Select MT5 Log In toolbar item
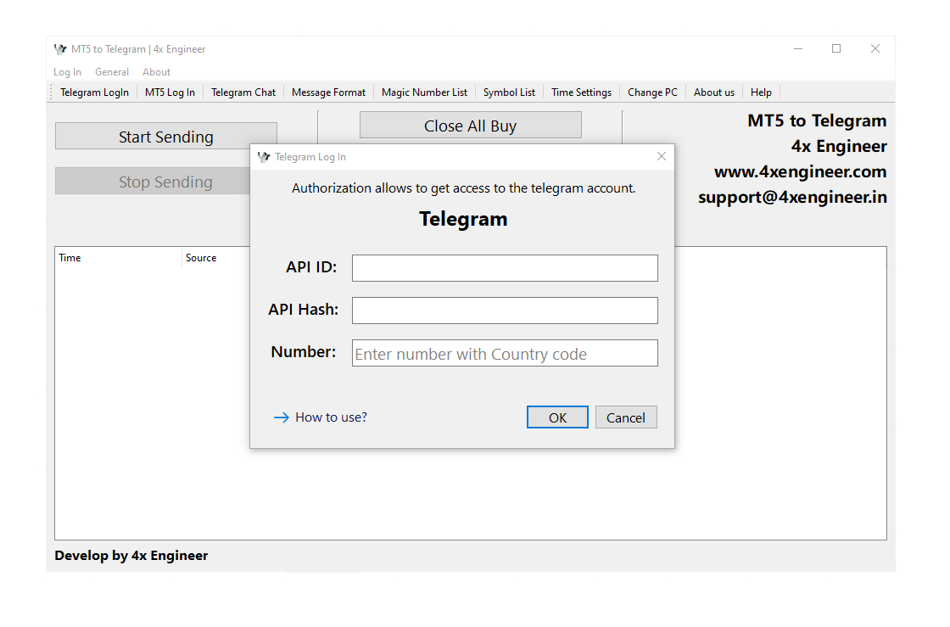 [x=170, y=92]
